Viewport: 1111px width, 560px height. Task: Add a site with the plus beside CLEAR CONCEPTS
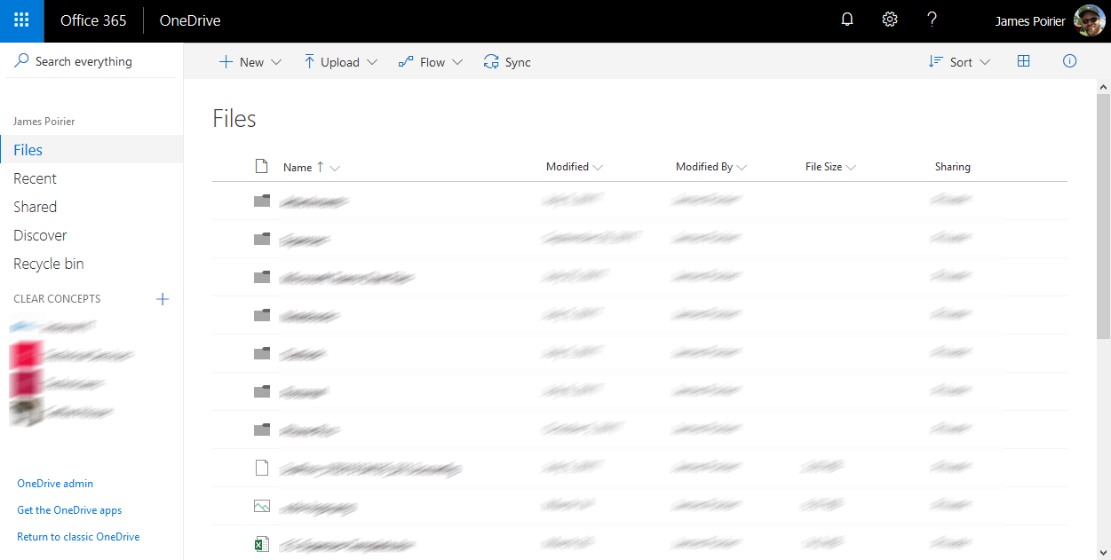click(x=163, y=299)
